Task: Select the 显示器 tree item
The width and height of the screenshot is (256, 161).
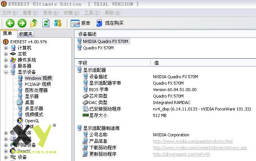Action: (32, 96)
